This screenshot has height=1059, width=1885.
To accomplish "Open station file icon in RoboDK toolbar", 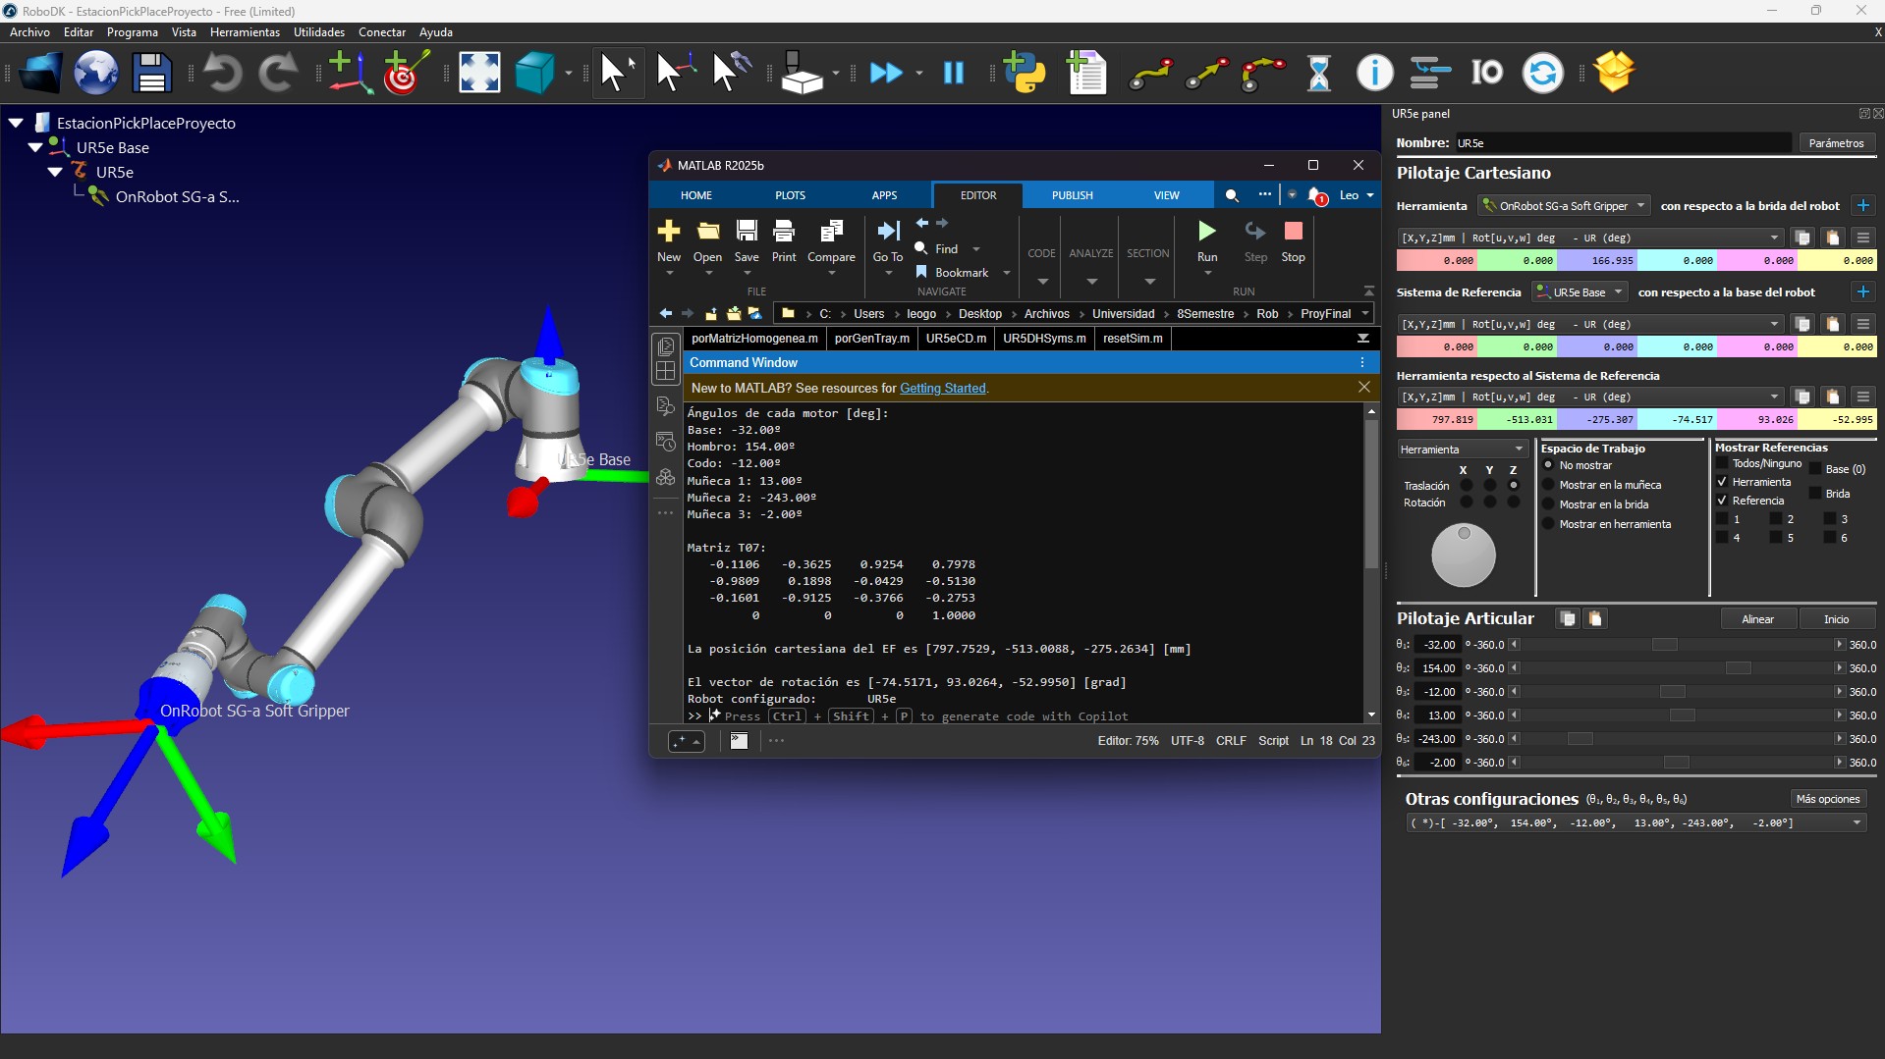I will click(x=40, y=73).
